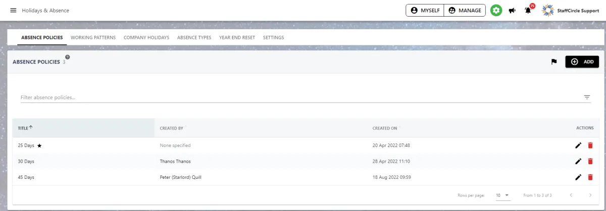The width and height of the screenshot is (606, 211).
Task: Open the Company Holidays tab
Action: click(146, 37)
